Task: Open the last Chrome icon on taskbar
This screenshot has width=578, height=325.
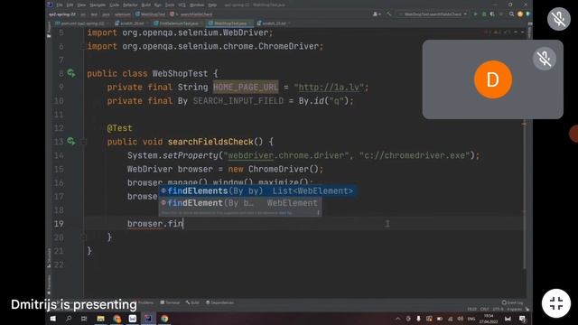Action: tap(164, 319)
